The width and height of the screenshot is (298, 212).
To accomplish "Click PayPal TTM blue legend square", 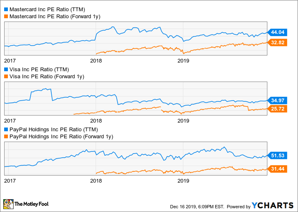I will [6, 129].
